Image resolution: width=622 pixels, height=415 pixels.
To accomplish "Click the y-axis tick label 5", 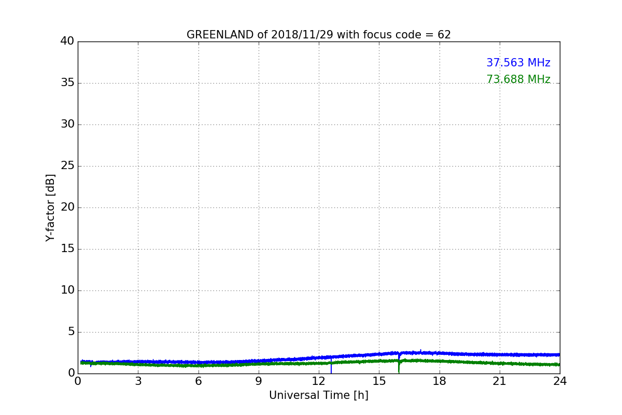I will click(71, 332).
